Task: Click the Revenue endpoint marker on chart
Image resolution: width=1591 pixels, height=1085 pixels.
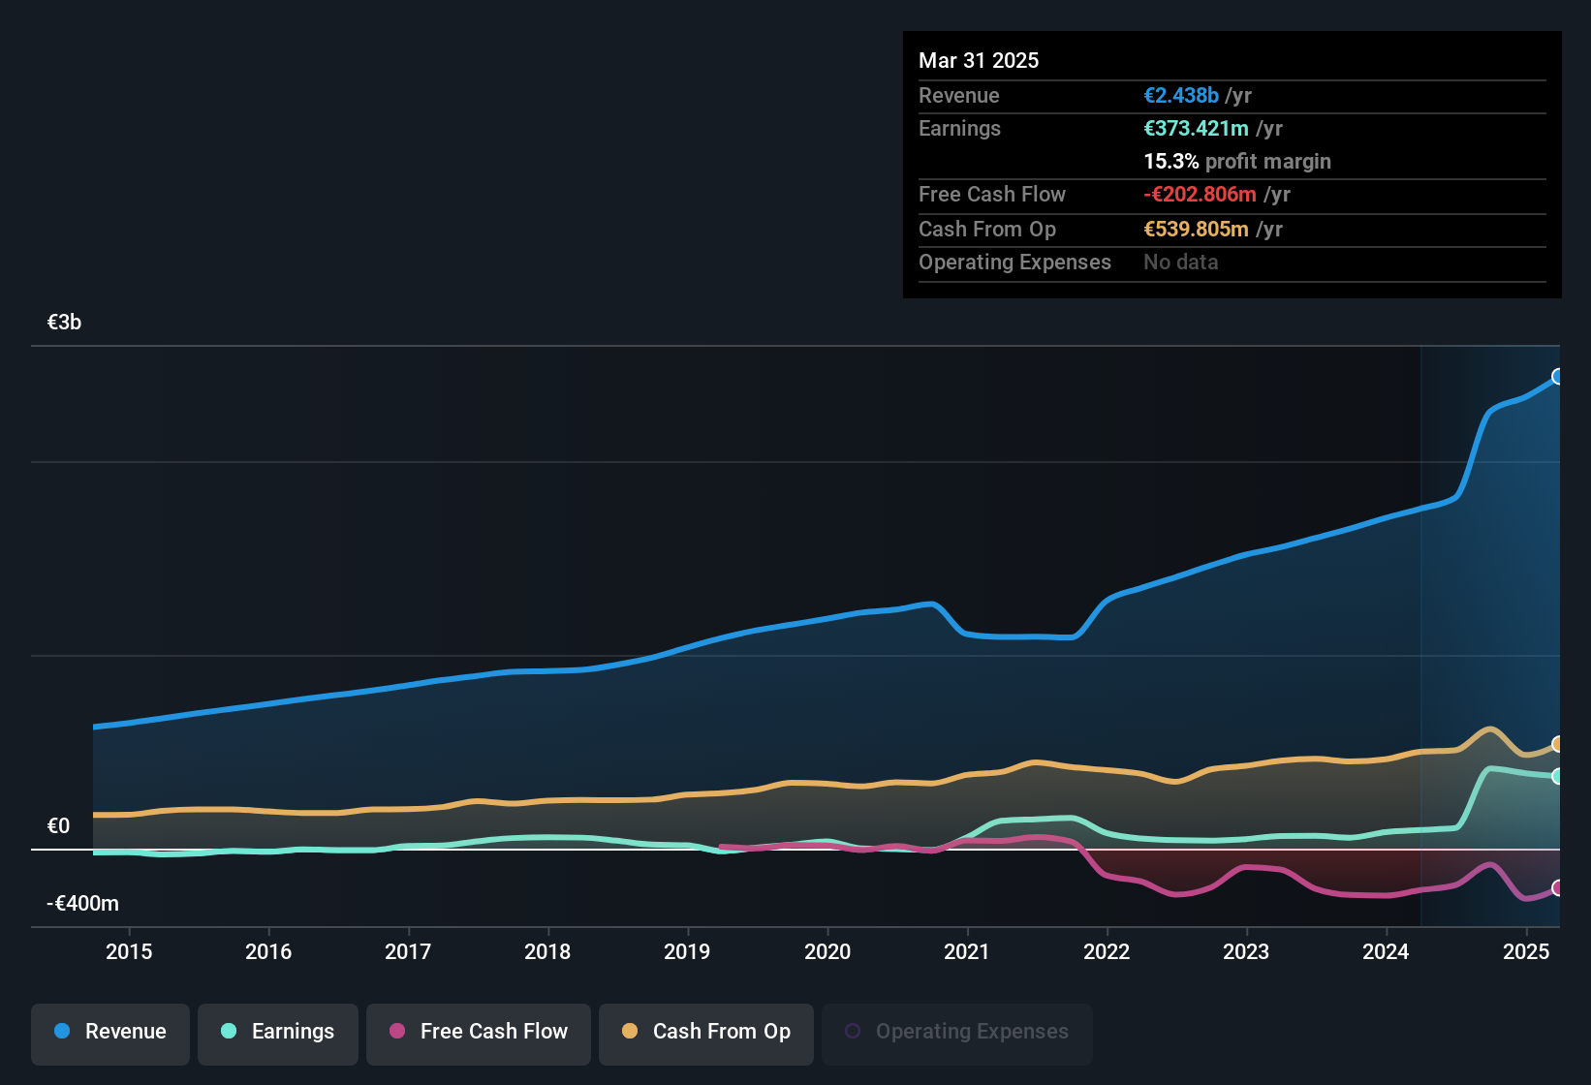Action: pyautogui.click(x=1557, y=376)
